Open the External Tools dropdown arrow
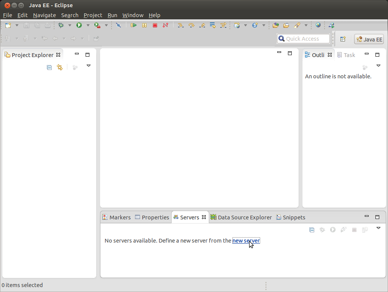 tap(106, 25)
